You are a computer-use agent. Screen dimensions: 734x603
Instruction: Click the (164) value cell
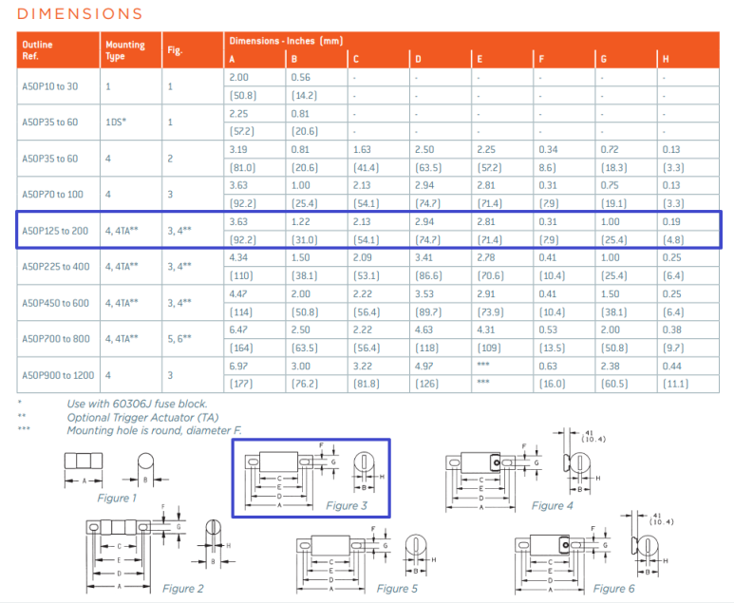[x=255, y=349]
